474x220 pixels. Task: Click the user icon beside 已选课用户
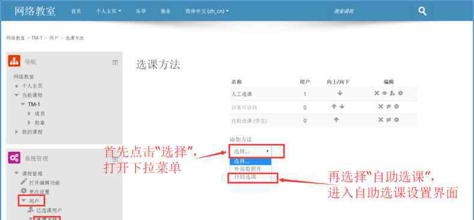pyautogui.click(x=31, y=209)
